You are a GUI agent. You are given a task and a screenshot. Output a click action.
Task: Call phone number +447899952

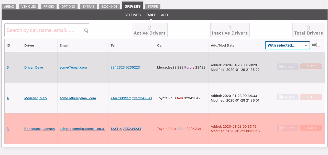[121, 98]
